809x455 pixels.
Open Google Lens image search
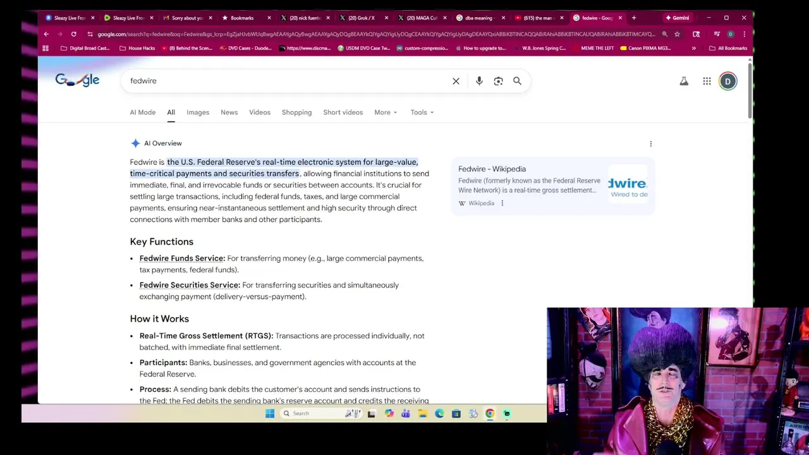pos(498,81)
